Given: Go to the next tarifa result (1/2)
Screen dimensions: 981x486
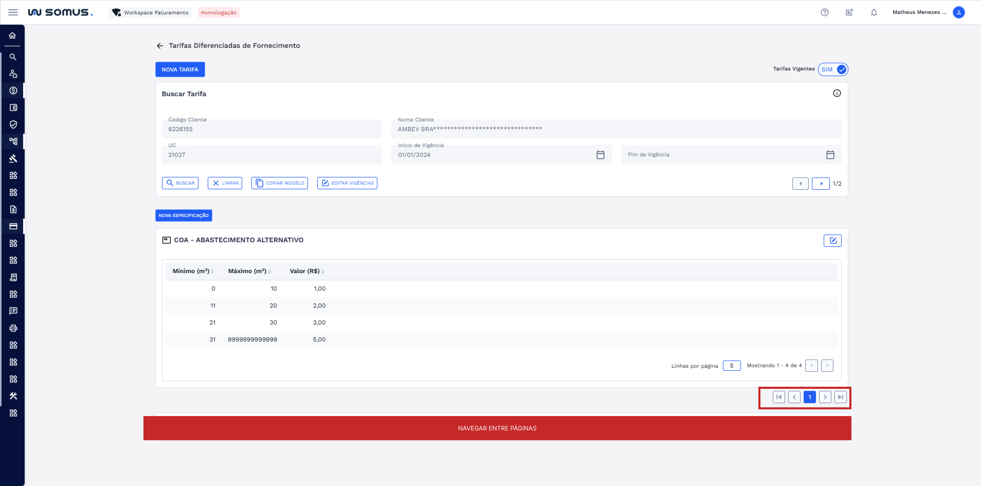Looking at the screenshot, I should (x=821, y=184).
